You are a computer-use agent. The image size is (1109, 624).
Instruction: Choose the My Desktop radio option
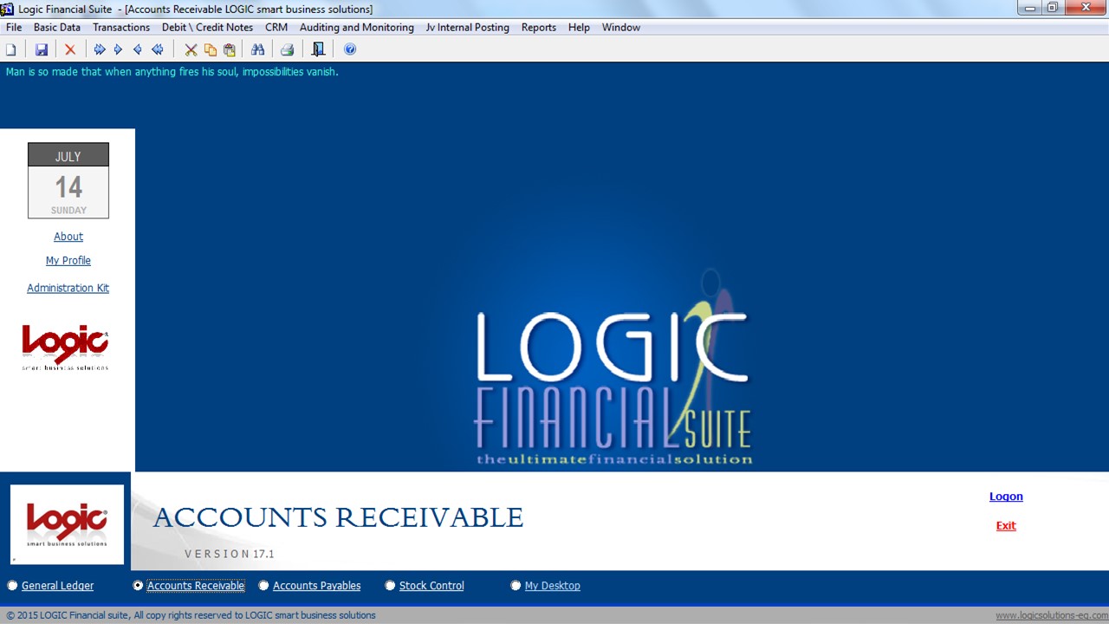(x=516, y=586)
